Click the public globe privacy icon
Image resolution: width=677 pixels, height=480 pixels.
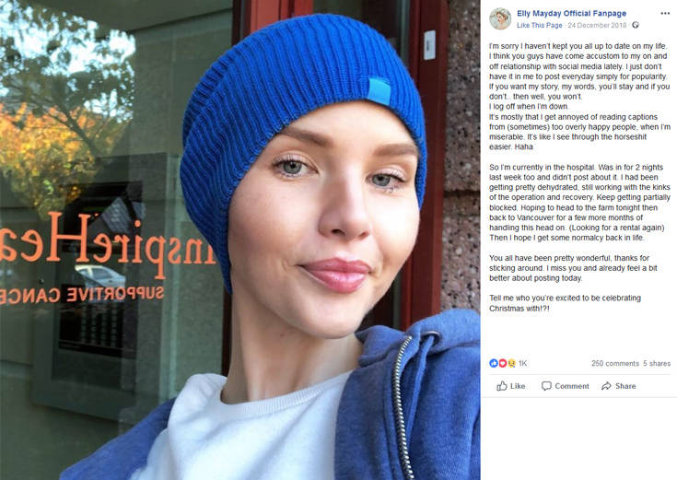[636, 26]
